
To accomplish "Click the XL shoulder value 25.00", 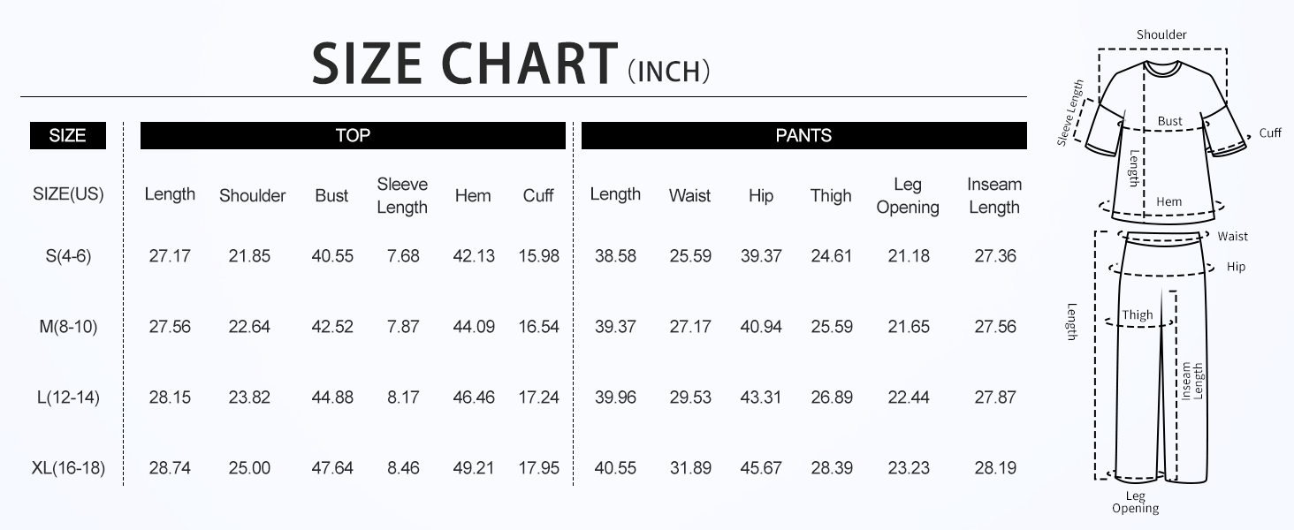I will pyautogui.click(x=249, y=468).
